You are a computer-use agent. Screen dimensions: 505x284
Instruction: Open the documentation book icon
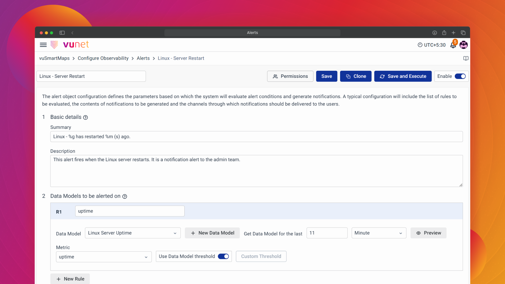tap(466, 58)
